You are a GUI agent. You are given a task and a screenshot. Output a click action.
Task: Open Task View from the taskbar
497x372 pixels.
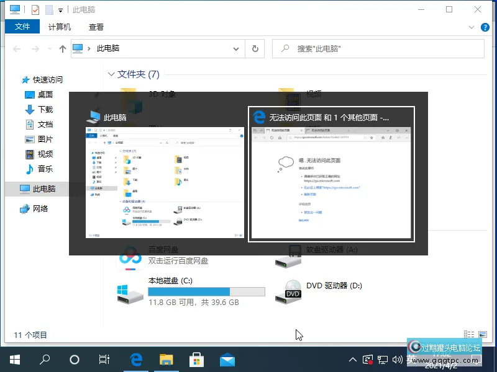tap(104, 360)
